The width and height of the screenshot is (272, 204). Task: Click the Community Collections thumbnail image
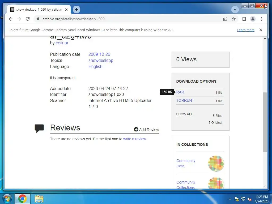pos(216,183)
